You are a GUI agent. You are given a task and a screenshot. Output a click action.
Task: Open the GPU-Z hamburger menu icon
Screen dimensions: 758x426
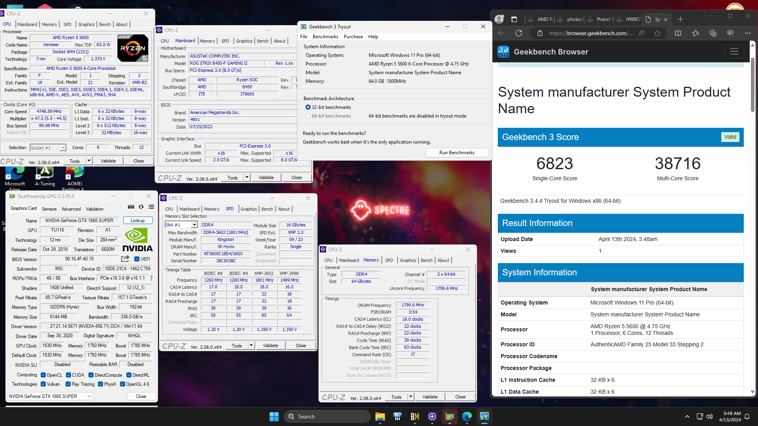point(151,207)
